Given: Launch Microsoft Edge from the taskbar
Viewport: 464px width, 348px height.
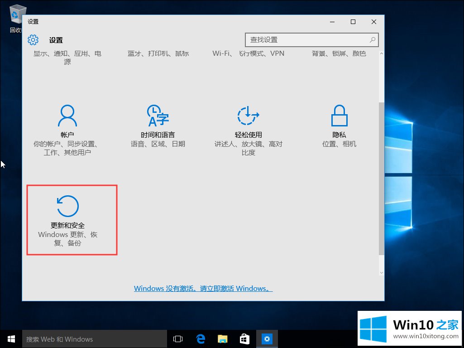Looking at the screenshot, I should click(x=201, y=339).
